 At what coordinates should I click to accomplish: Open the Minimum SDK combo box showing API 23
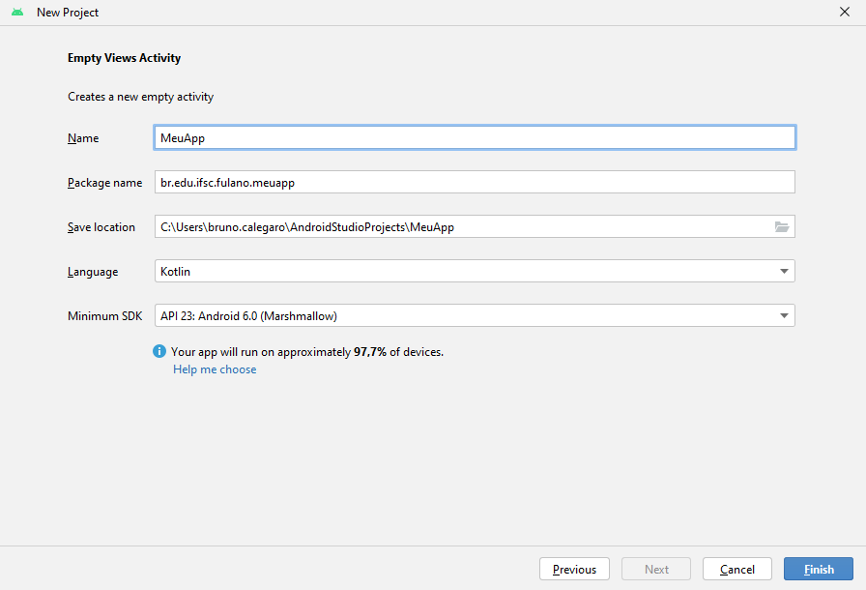(x=464, y=316)
